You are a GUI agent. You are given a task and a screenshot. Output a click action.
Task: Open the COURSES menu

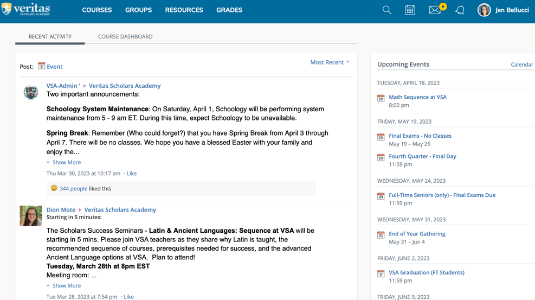(97, 10)
